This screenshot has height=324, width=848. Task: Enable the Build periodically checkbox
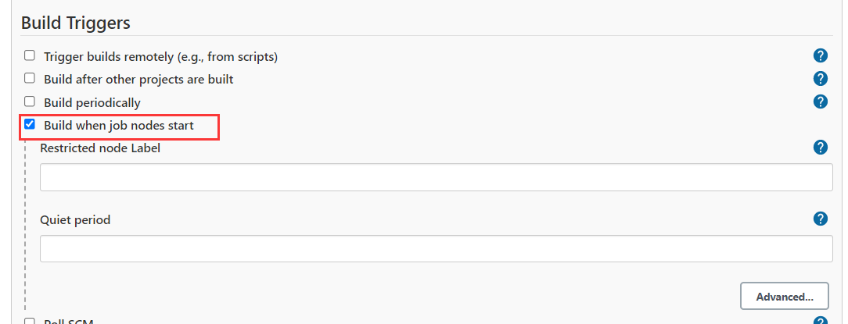click(x=30, y=101)
